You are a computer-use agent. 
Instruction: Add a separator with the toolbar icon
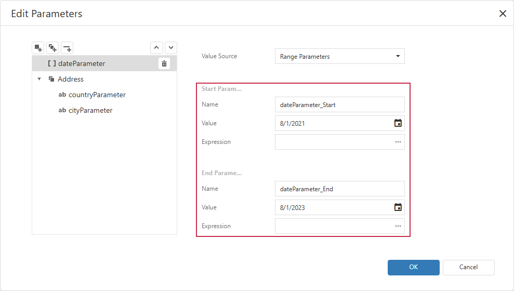click(x=67, y=48)
